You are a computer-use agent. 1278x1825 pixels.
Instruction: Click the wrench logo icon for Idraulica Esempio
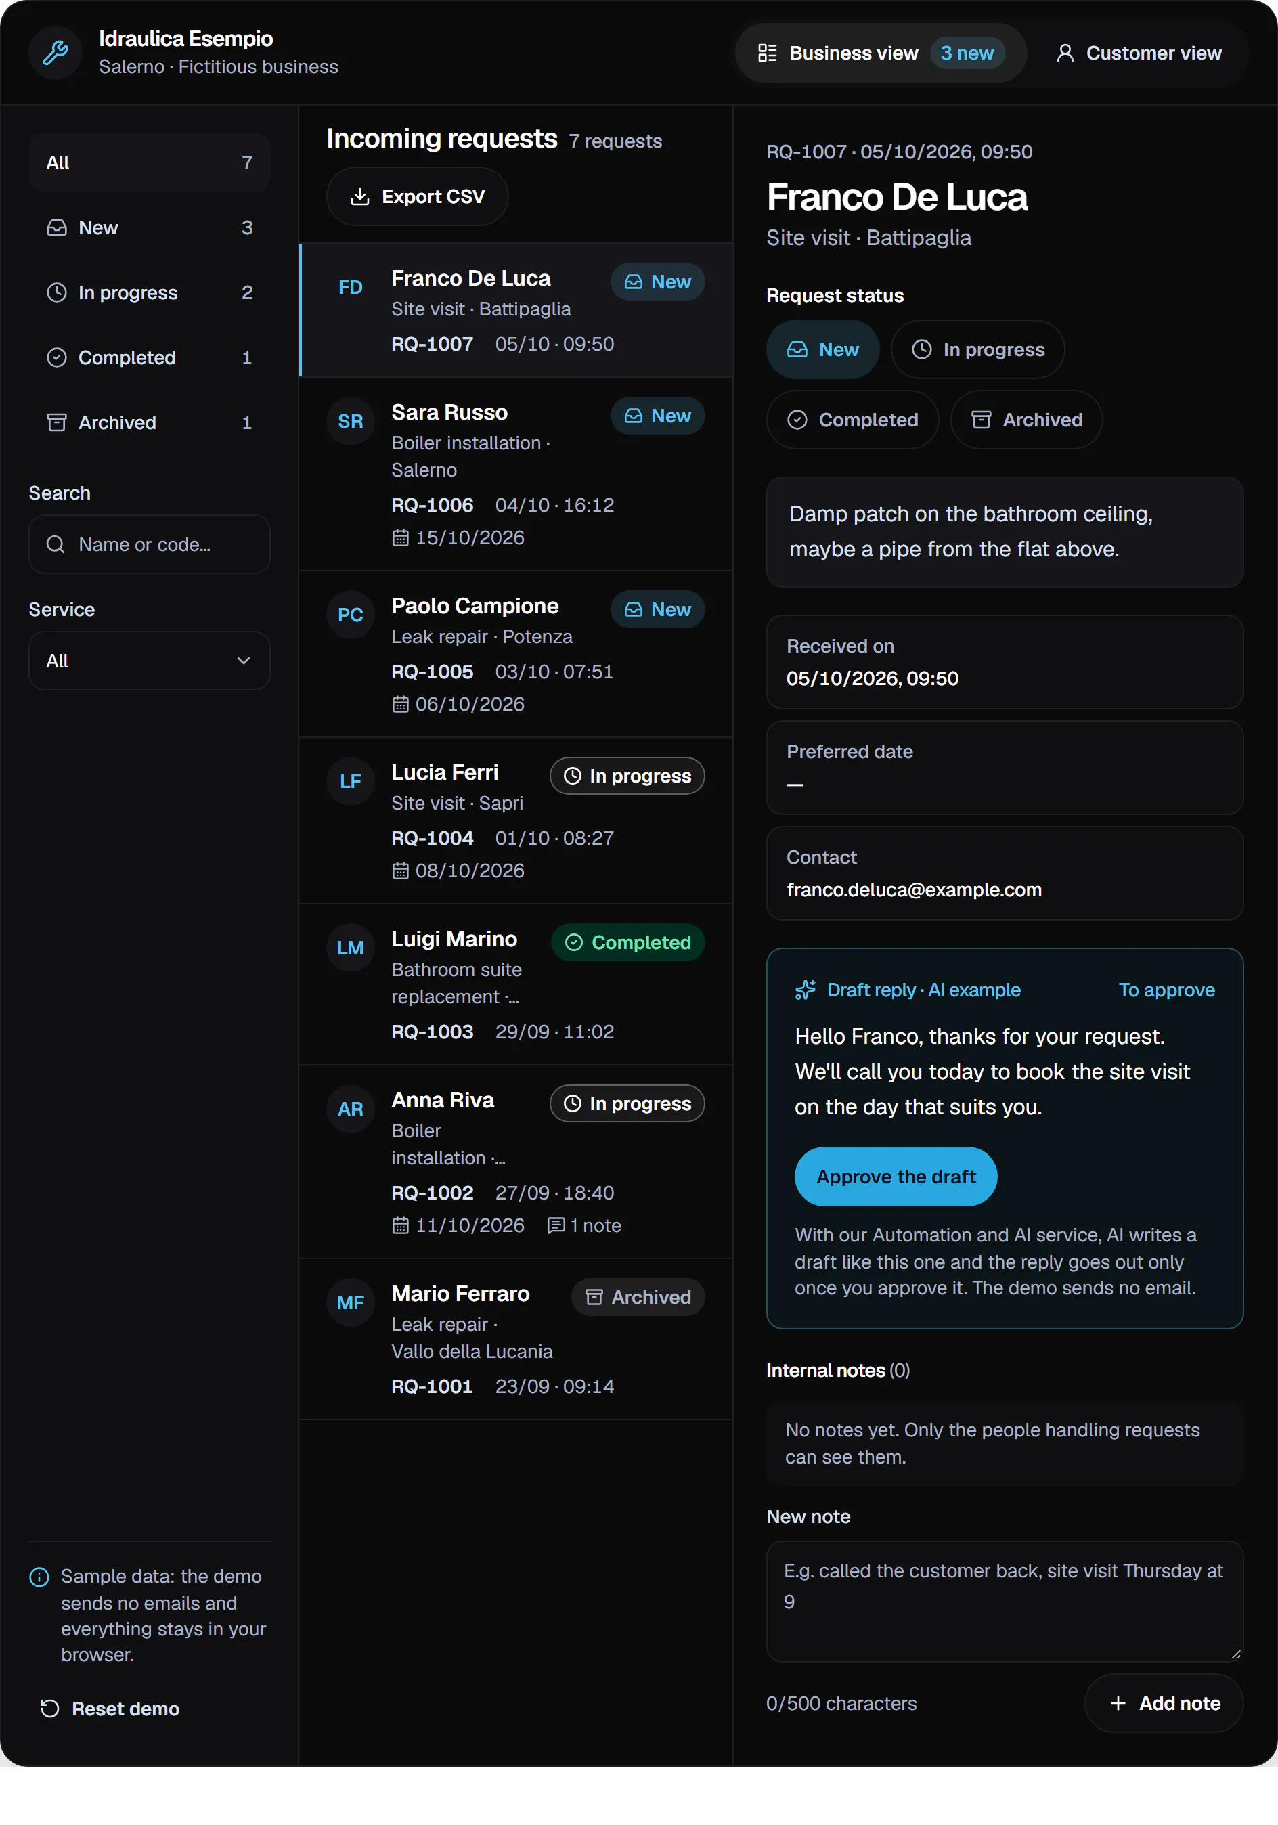(55, 52)
